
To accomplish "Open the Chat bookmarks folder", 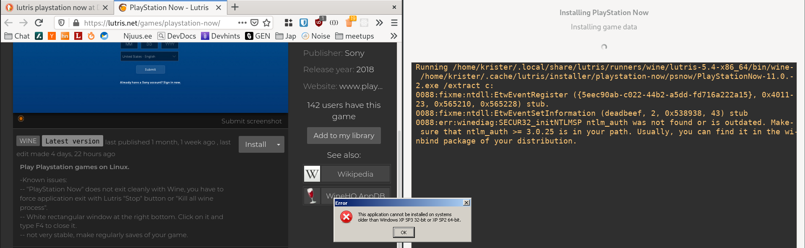I will 17,36.
